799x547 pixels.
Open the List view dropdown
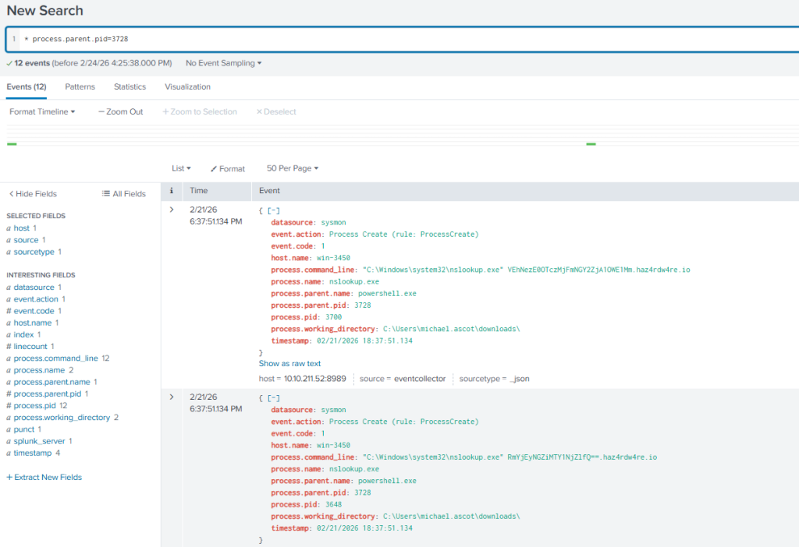click(x=181, y=168)
